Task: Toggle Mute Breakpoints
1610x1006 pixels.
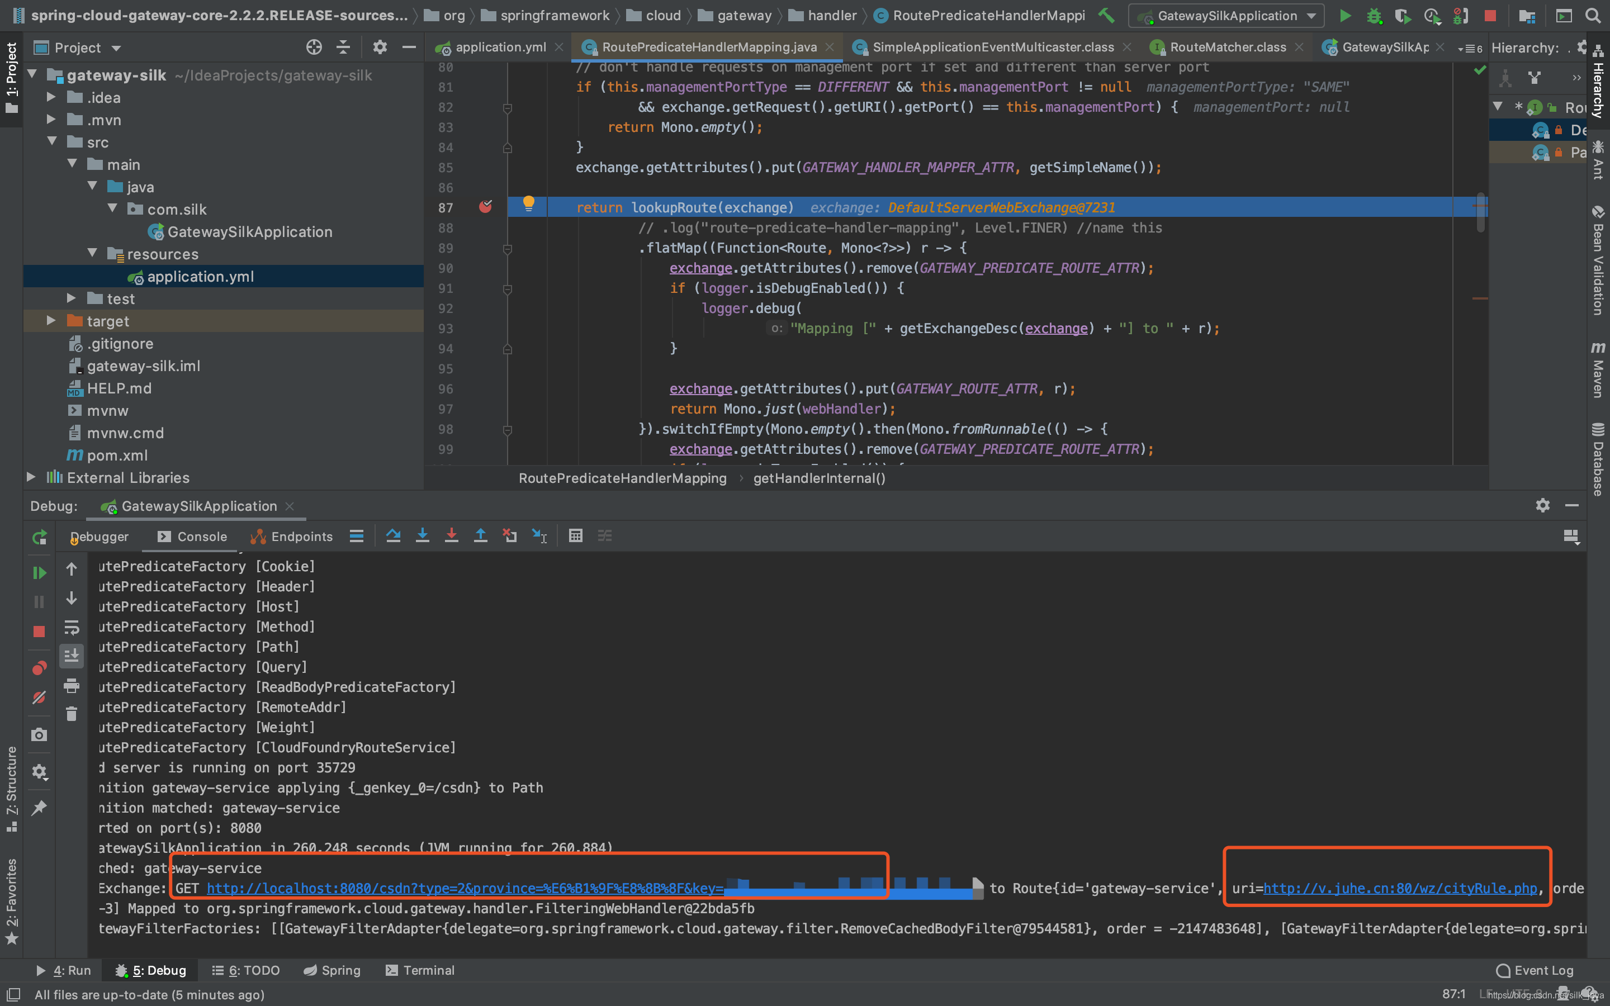Action: 39,697
